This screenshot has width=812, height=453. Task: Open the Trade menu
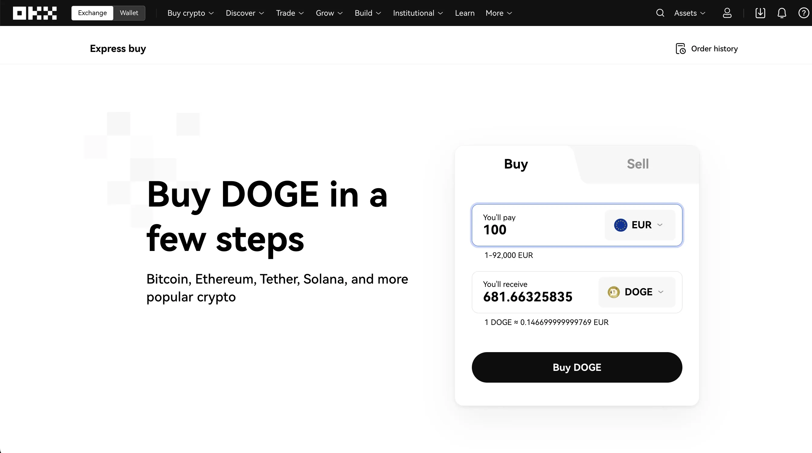coord(289,13)
